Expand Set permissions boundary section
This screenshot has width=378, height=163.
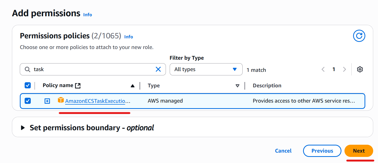point(23,127)
